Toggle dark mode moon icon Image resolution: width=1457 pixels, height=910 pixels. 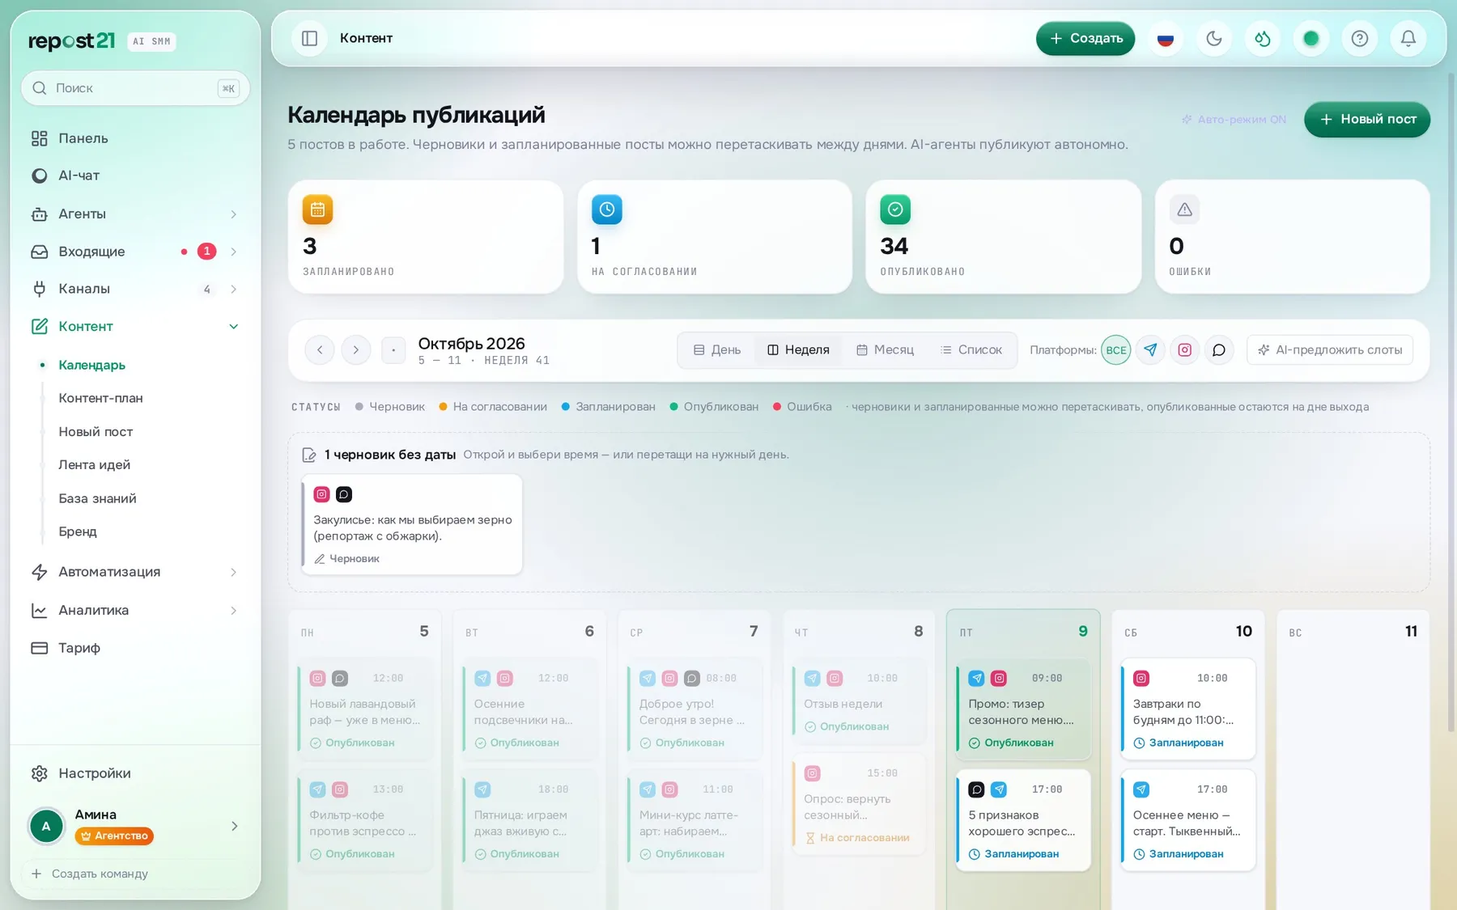point(1214,38)
